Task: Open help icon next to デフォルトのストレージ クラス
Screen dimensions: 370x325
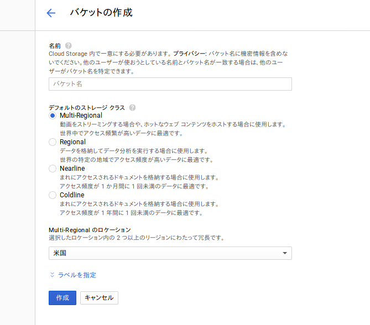Action: [132, 108]
